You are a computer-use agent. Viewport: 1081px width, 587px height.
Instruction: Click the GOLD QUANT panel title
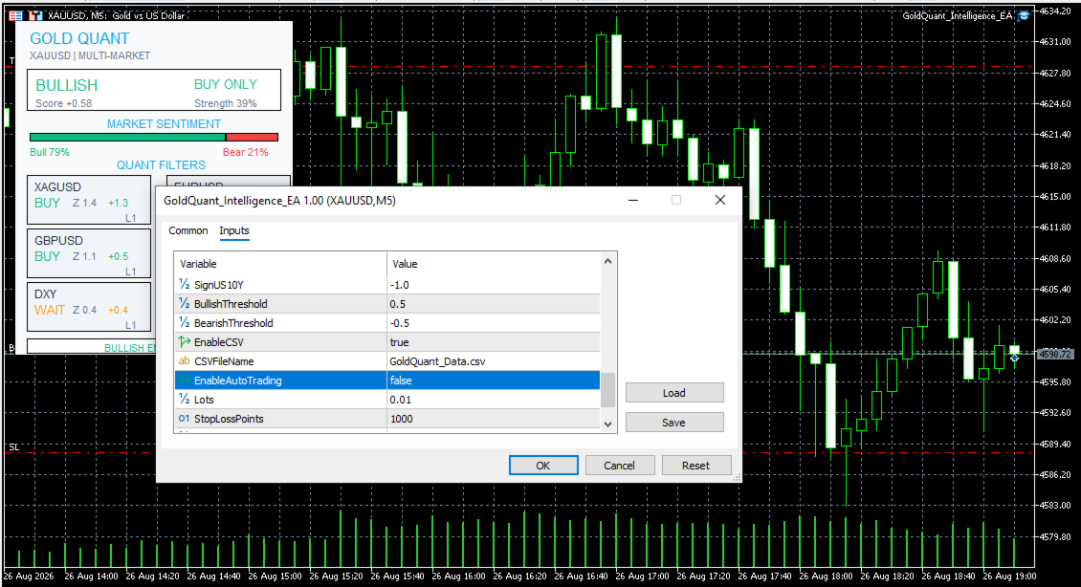tap(79, 38)
